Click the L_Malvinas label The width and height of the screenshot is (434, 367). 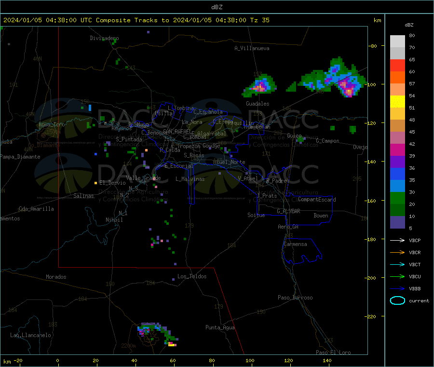click(x=190, y=179)
